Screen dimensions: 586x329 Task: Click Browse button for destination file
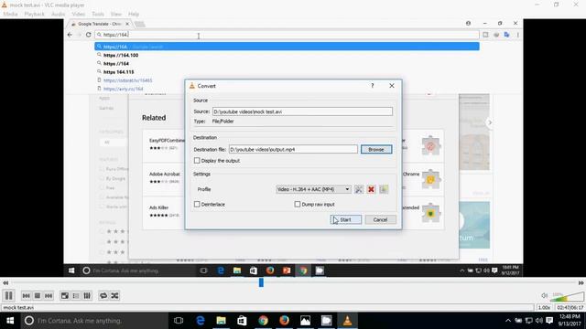pyautogui.click(x=376, y=149)
